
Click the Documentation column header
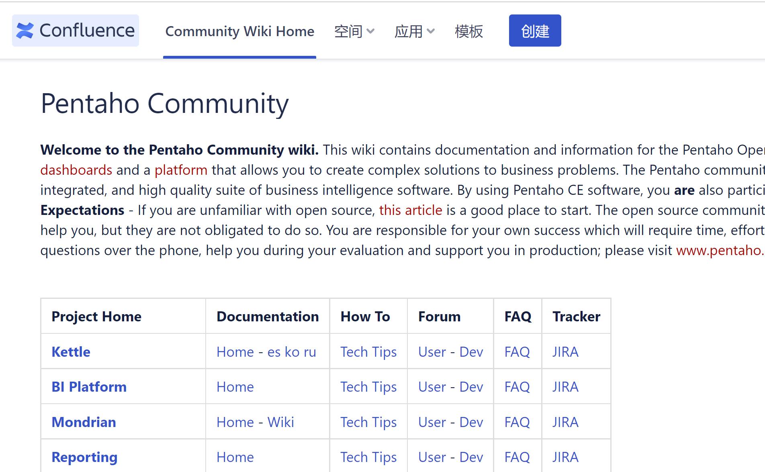click(x=268, y=317)
